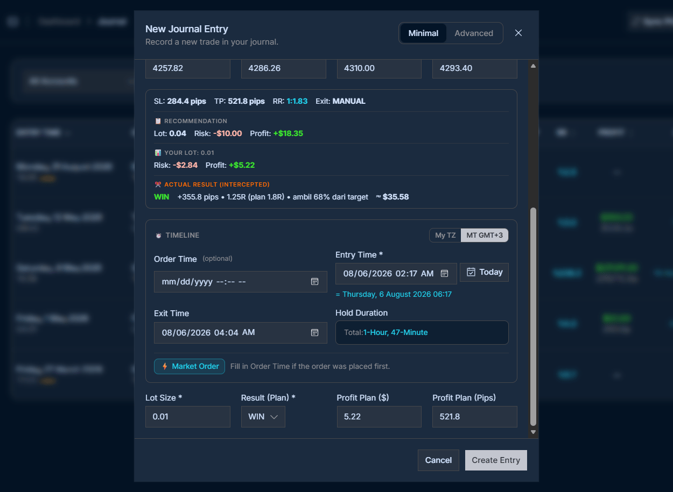Set Entry Time using the Today button
The image size is (673, 492).
[485, 272]
